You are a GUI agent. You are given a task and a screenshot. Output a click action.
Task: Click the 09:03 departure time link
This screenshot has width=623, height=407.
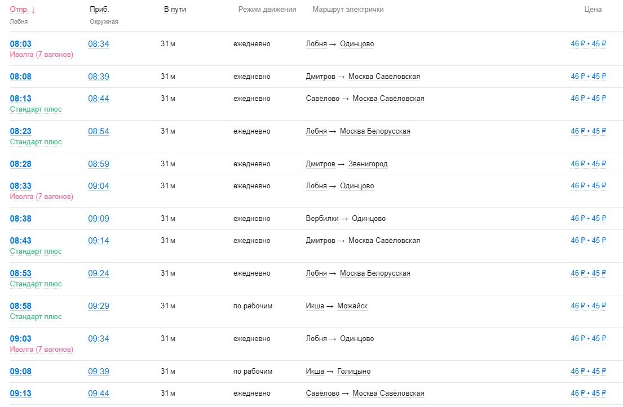(x=21, y=339)
